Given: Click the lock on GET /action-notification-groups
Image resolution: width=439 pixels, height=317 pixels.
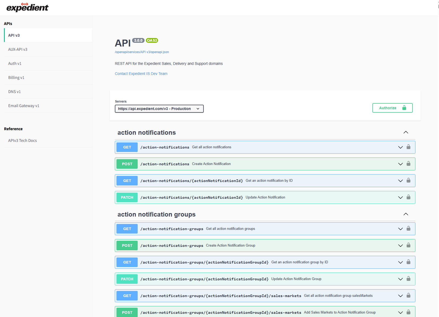Looking at the screenshot, I should pyautogui.click(x=408, y=229).
